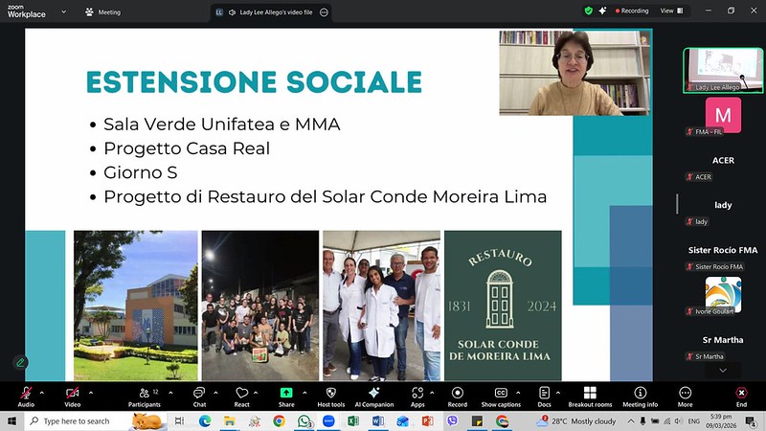Click the green Share screen icon
Image resolution: width=766 pixels, height=431 pixels.
[286, 394]
